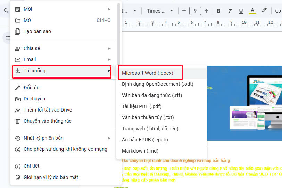Download as Markdown (.md)
The image size is (282, 188).
coord(161,151)
